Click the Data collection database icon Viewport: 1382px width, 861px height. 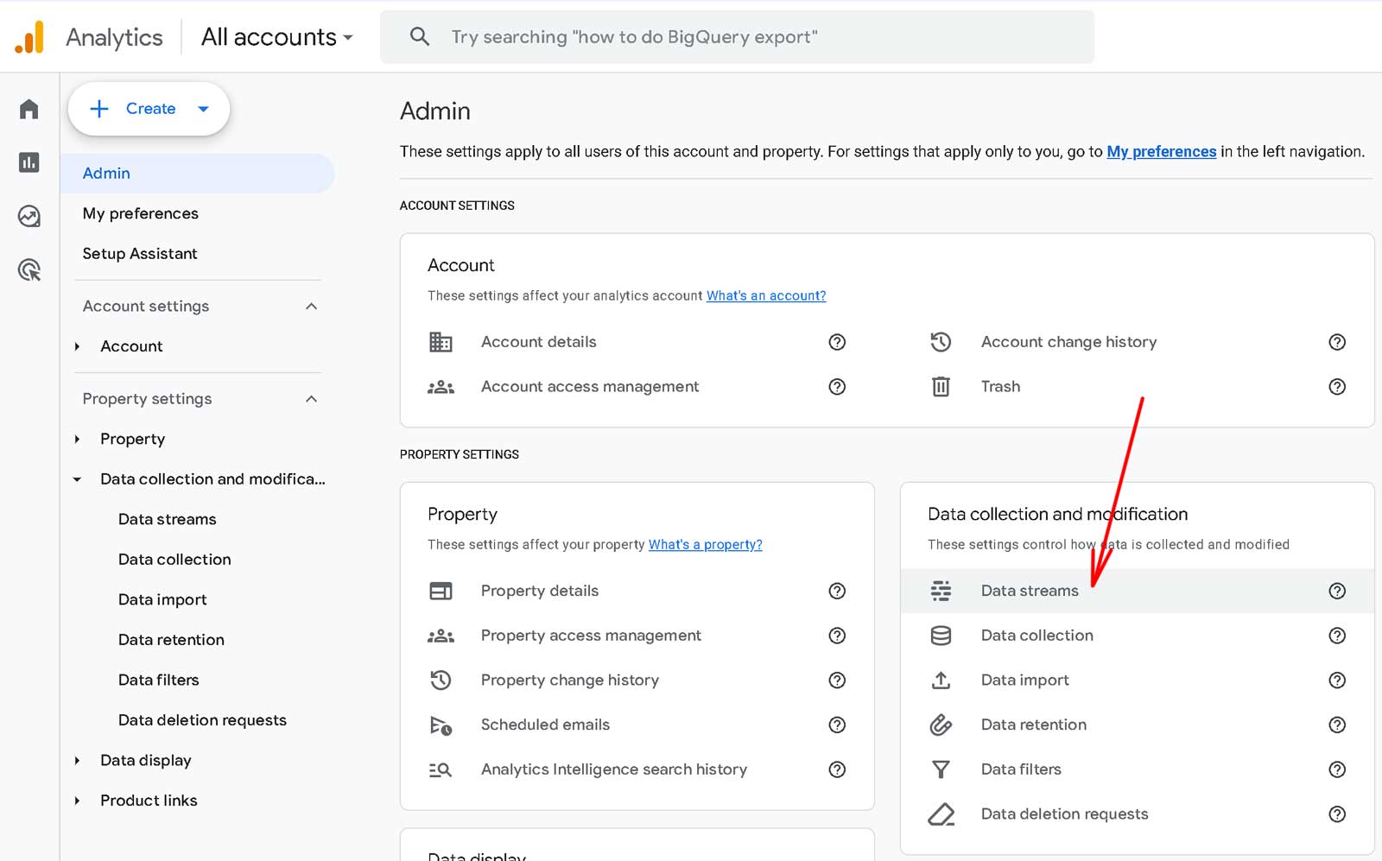(x=941, y=636)
